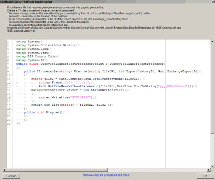Click the horizontal scrollbar left arrow

[x=4, y=170]
